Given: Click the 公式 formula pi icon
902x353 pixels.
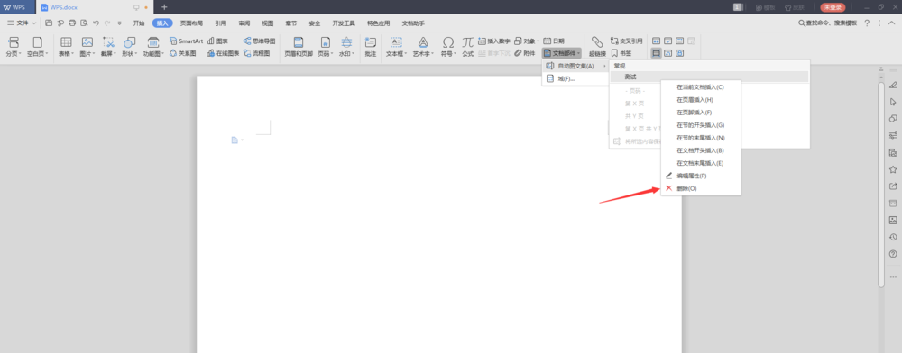Looking at the screenshot, I should (x=467, y=42).
